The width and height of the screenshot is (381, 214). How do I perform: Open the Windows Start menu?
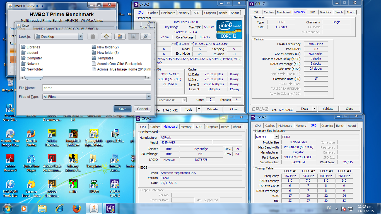8,208
